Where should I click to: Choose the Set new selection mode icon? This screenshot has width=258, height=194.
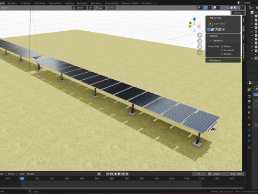(x=209, y=30)
